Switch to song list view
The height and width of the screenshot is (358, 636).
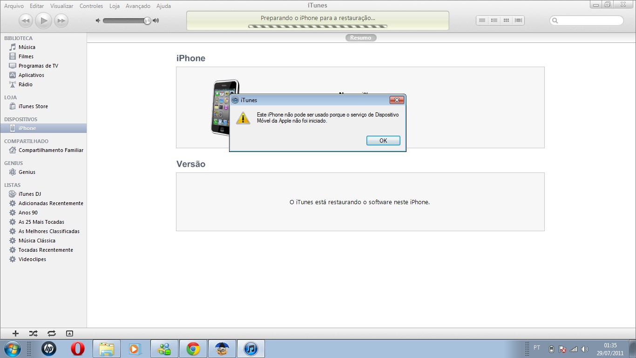482,21
